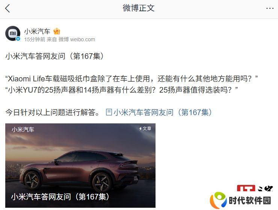Open the 小米汽车 account name

[x=37, y=31]
